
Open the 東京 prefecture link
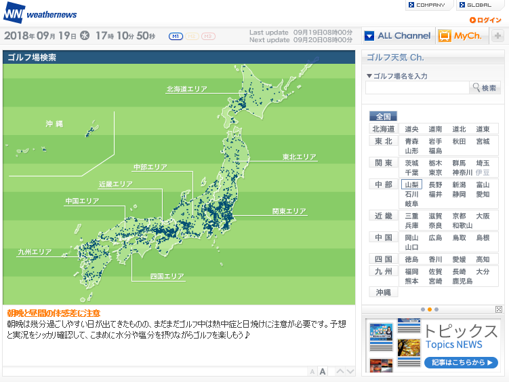(435, 172)
